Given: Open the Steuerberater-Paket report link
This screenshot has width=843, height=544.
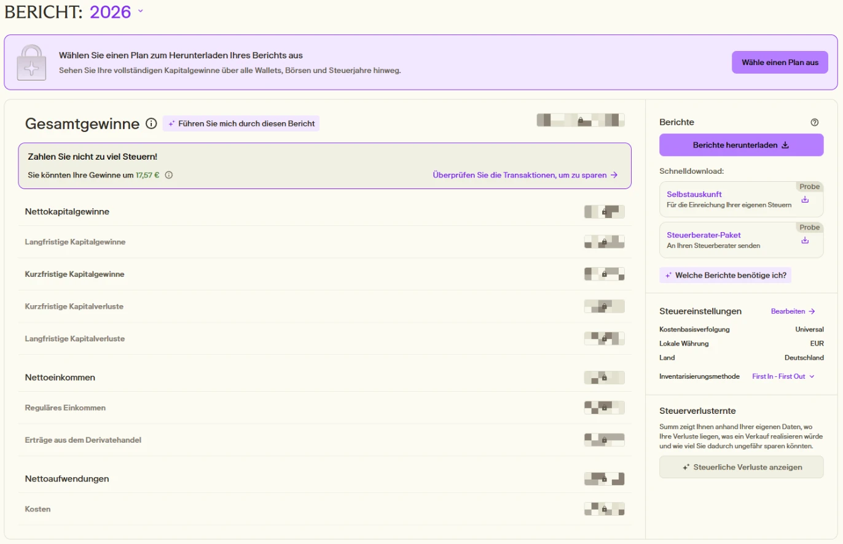Looking at the screenshot, I should 704,235.
